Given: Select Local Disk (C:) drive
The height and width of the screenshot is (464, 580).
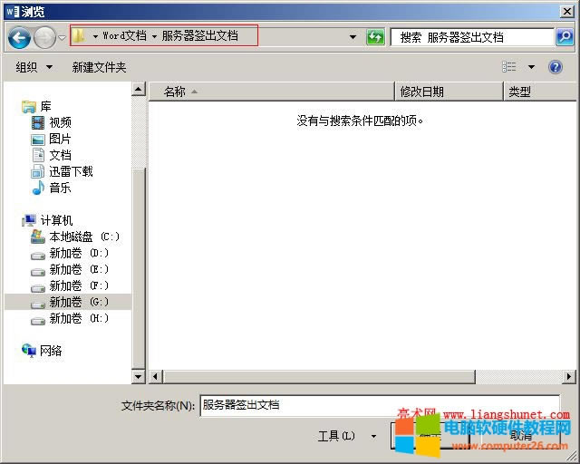Looking at the screenshot, I should pyautogui.click(x=83, y=237).
